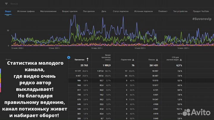Click CTR для значков видео header
The height and width of the screenshot is (120, 214).
[172, 58]
